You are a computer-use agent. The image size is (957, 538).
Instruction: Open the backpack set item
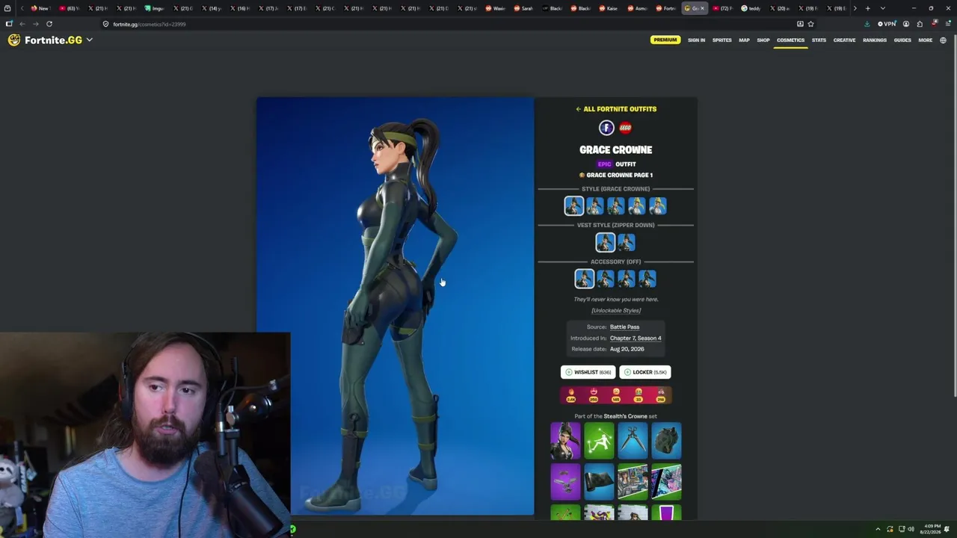click(x=666, y=441)
